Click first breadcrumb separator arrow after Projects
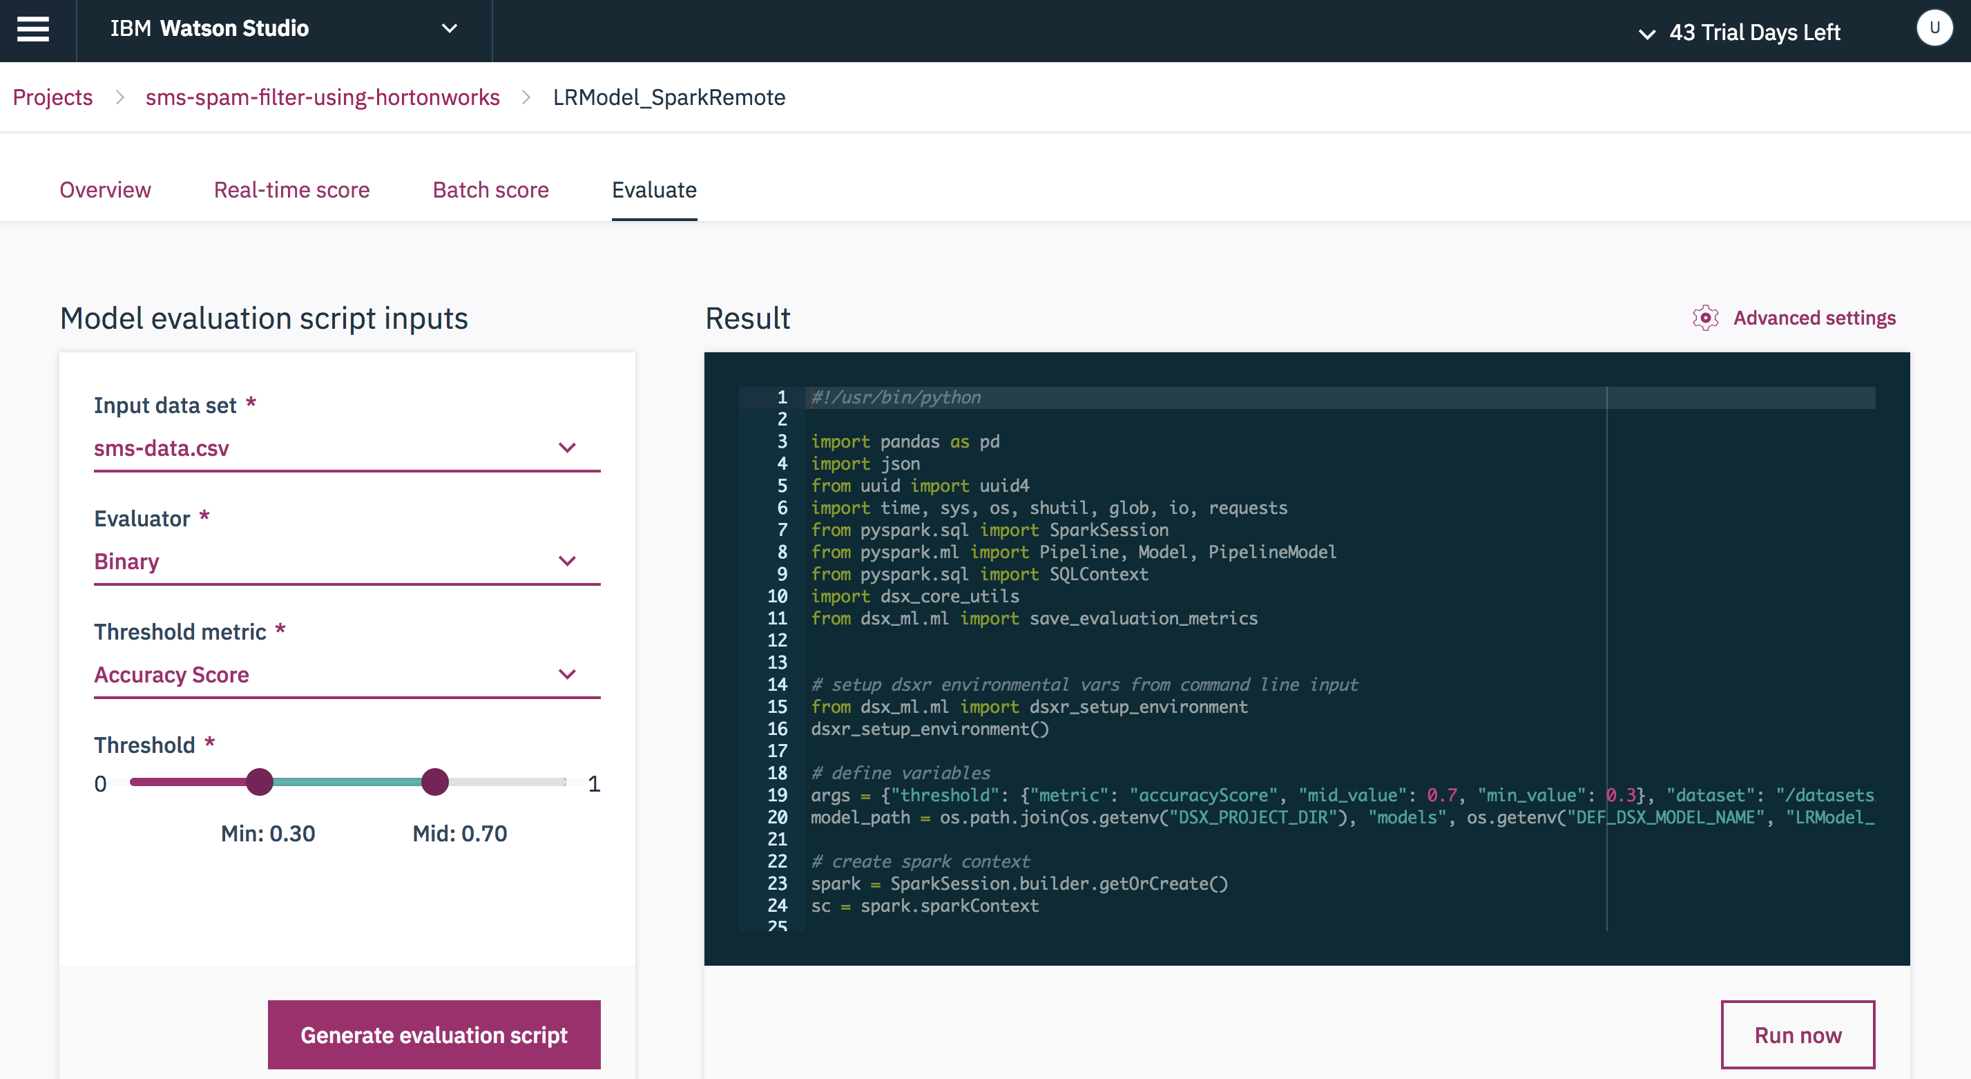 point(119,97)
